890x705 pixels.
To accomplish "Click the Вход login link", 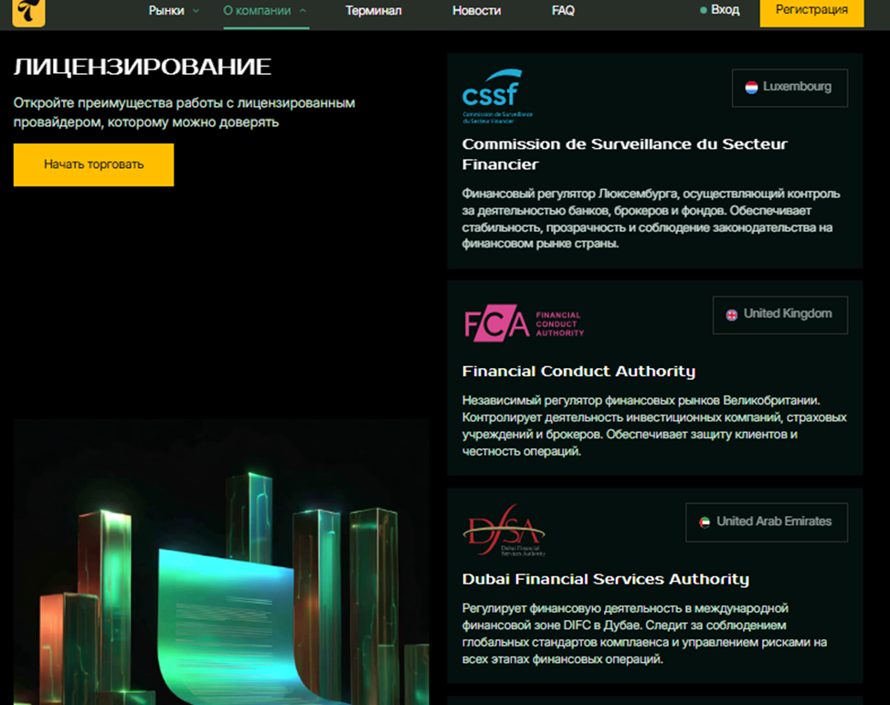I will click(x=725, y=10).
